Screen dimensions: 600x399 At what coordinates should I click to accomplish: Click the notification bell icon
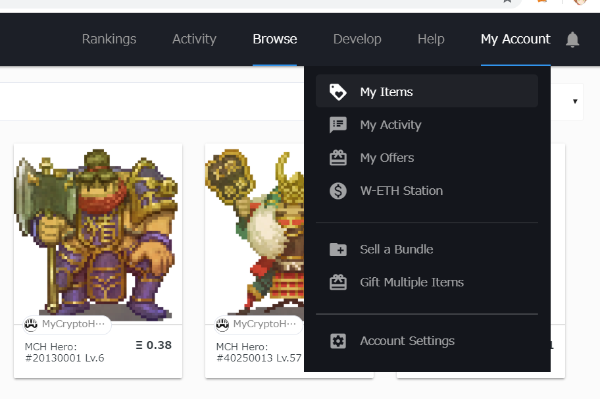point(572,40)
